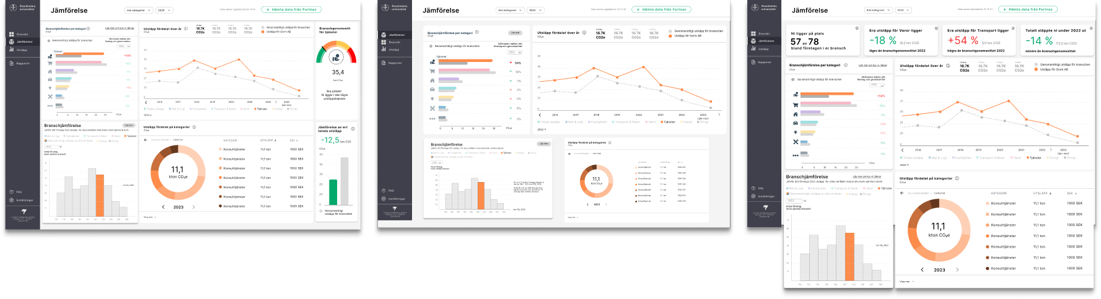1101x299 pixels.
Task: Click info icon beside 'Jämförelse av ert totala utsläpp'
Action: point(353,129)
